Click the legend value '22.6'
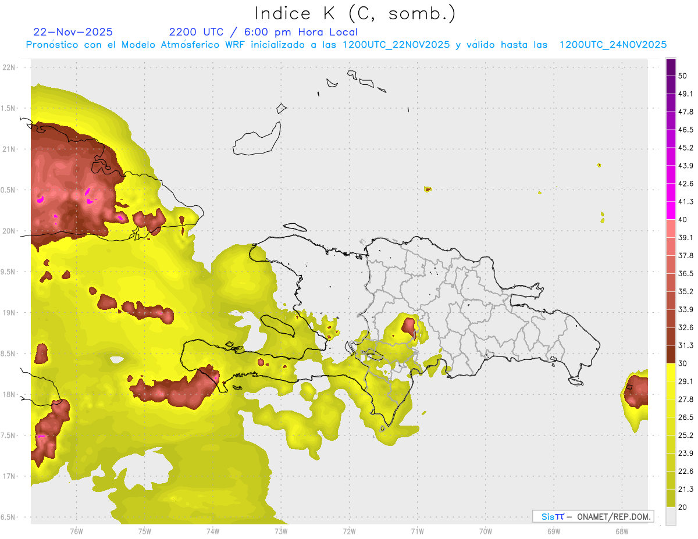698x539 pixels. pyautogui.click(x=686, y=471)
